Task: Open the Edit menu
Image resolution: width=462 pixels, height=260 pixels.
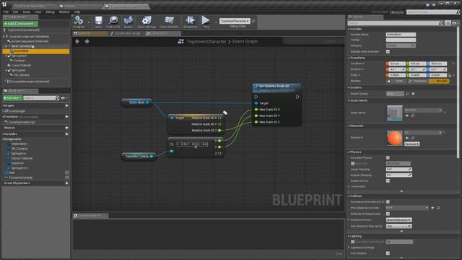Action: point(15,12)
